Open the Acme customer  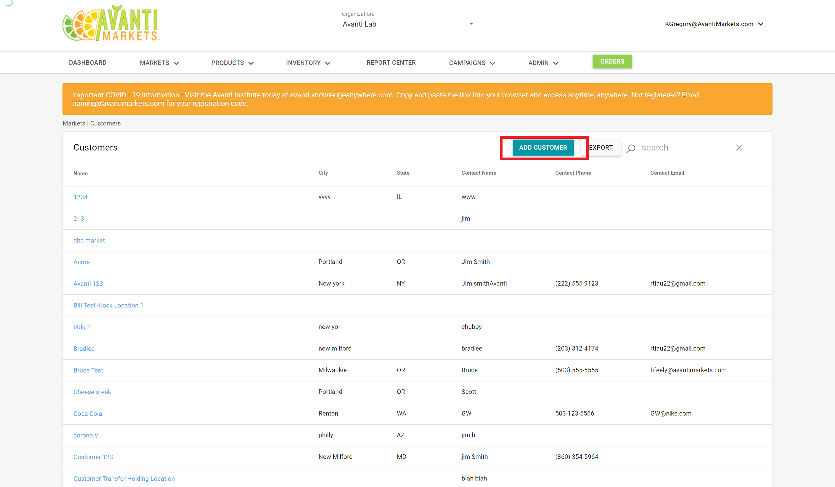coord(82,262)
